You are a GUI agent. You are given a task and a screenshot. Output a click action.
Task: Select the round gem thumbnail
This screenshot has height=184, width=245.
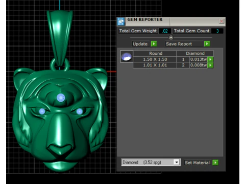click(127, 57)
